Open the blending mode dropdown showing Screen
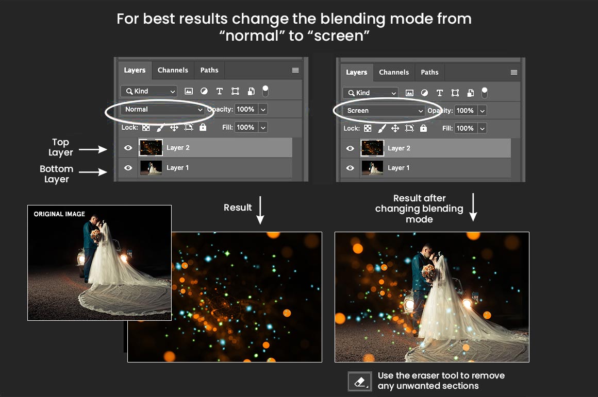The width and height of the screenshot is (598, 397). pos(385,111)
